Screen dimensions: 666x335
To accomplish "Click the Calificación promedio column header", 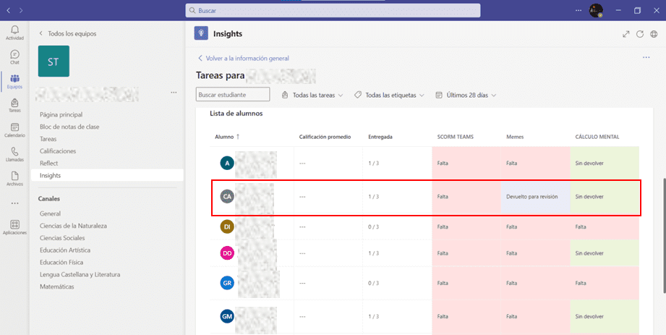I will pyautogui.click(x=325, y=137).
